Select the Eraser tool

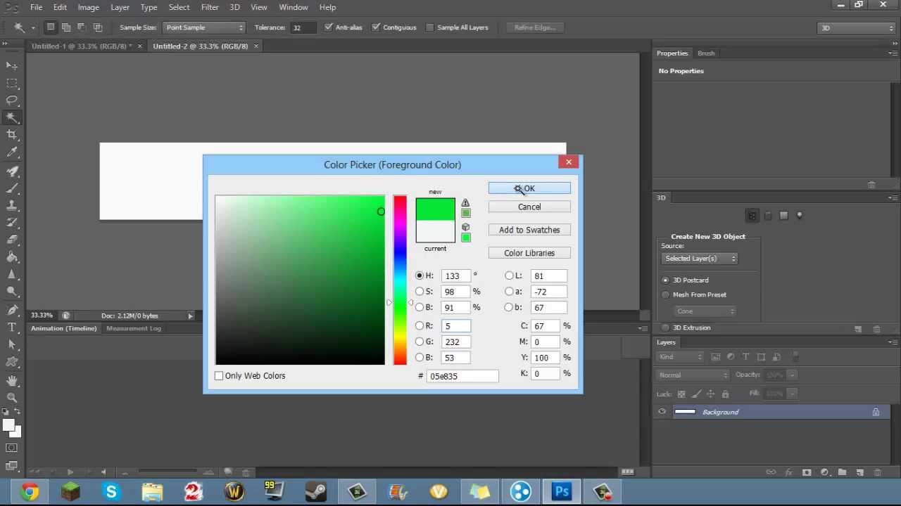coord(12,240)
